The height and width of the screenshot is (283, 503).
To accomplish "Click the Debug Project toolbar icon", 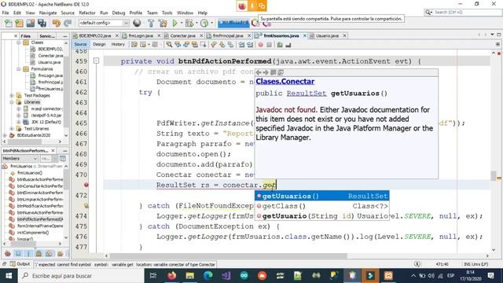I will [x=189, y=23].
